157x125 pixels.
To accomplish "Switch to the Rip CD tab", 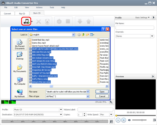I will pos(22,13).
